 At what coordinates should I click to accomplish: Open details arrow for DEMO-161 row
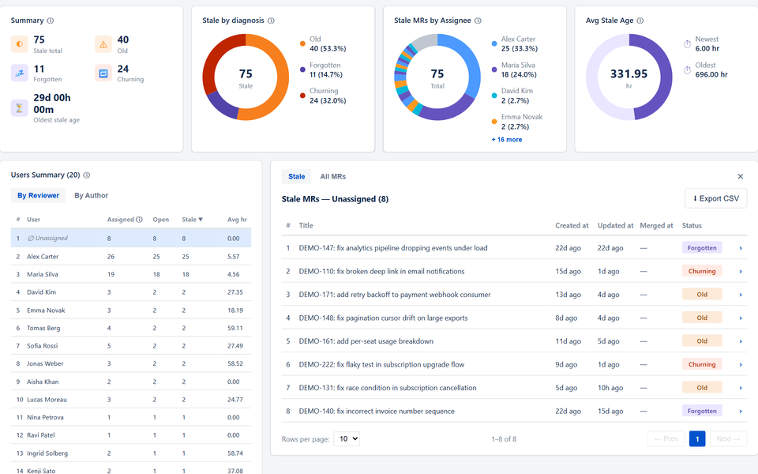point(741,341)
